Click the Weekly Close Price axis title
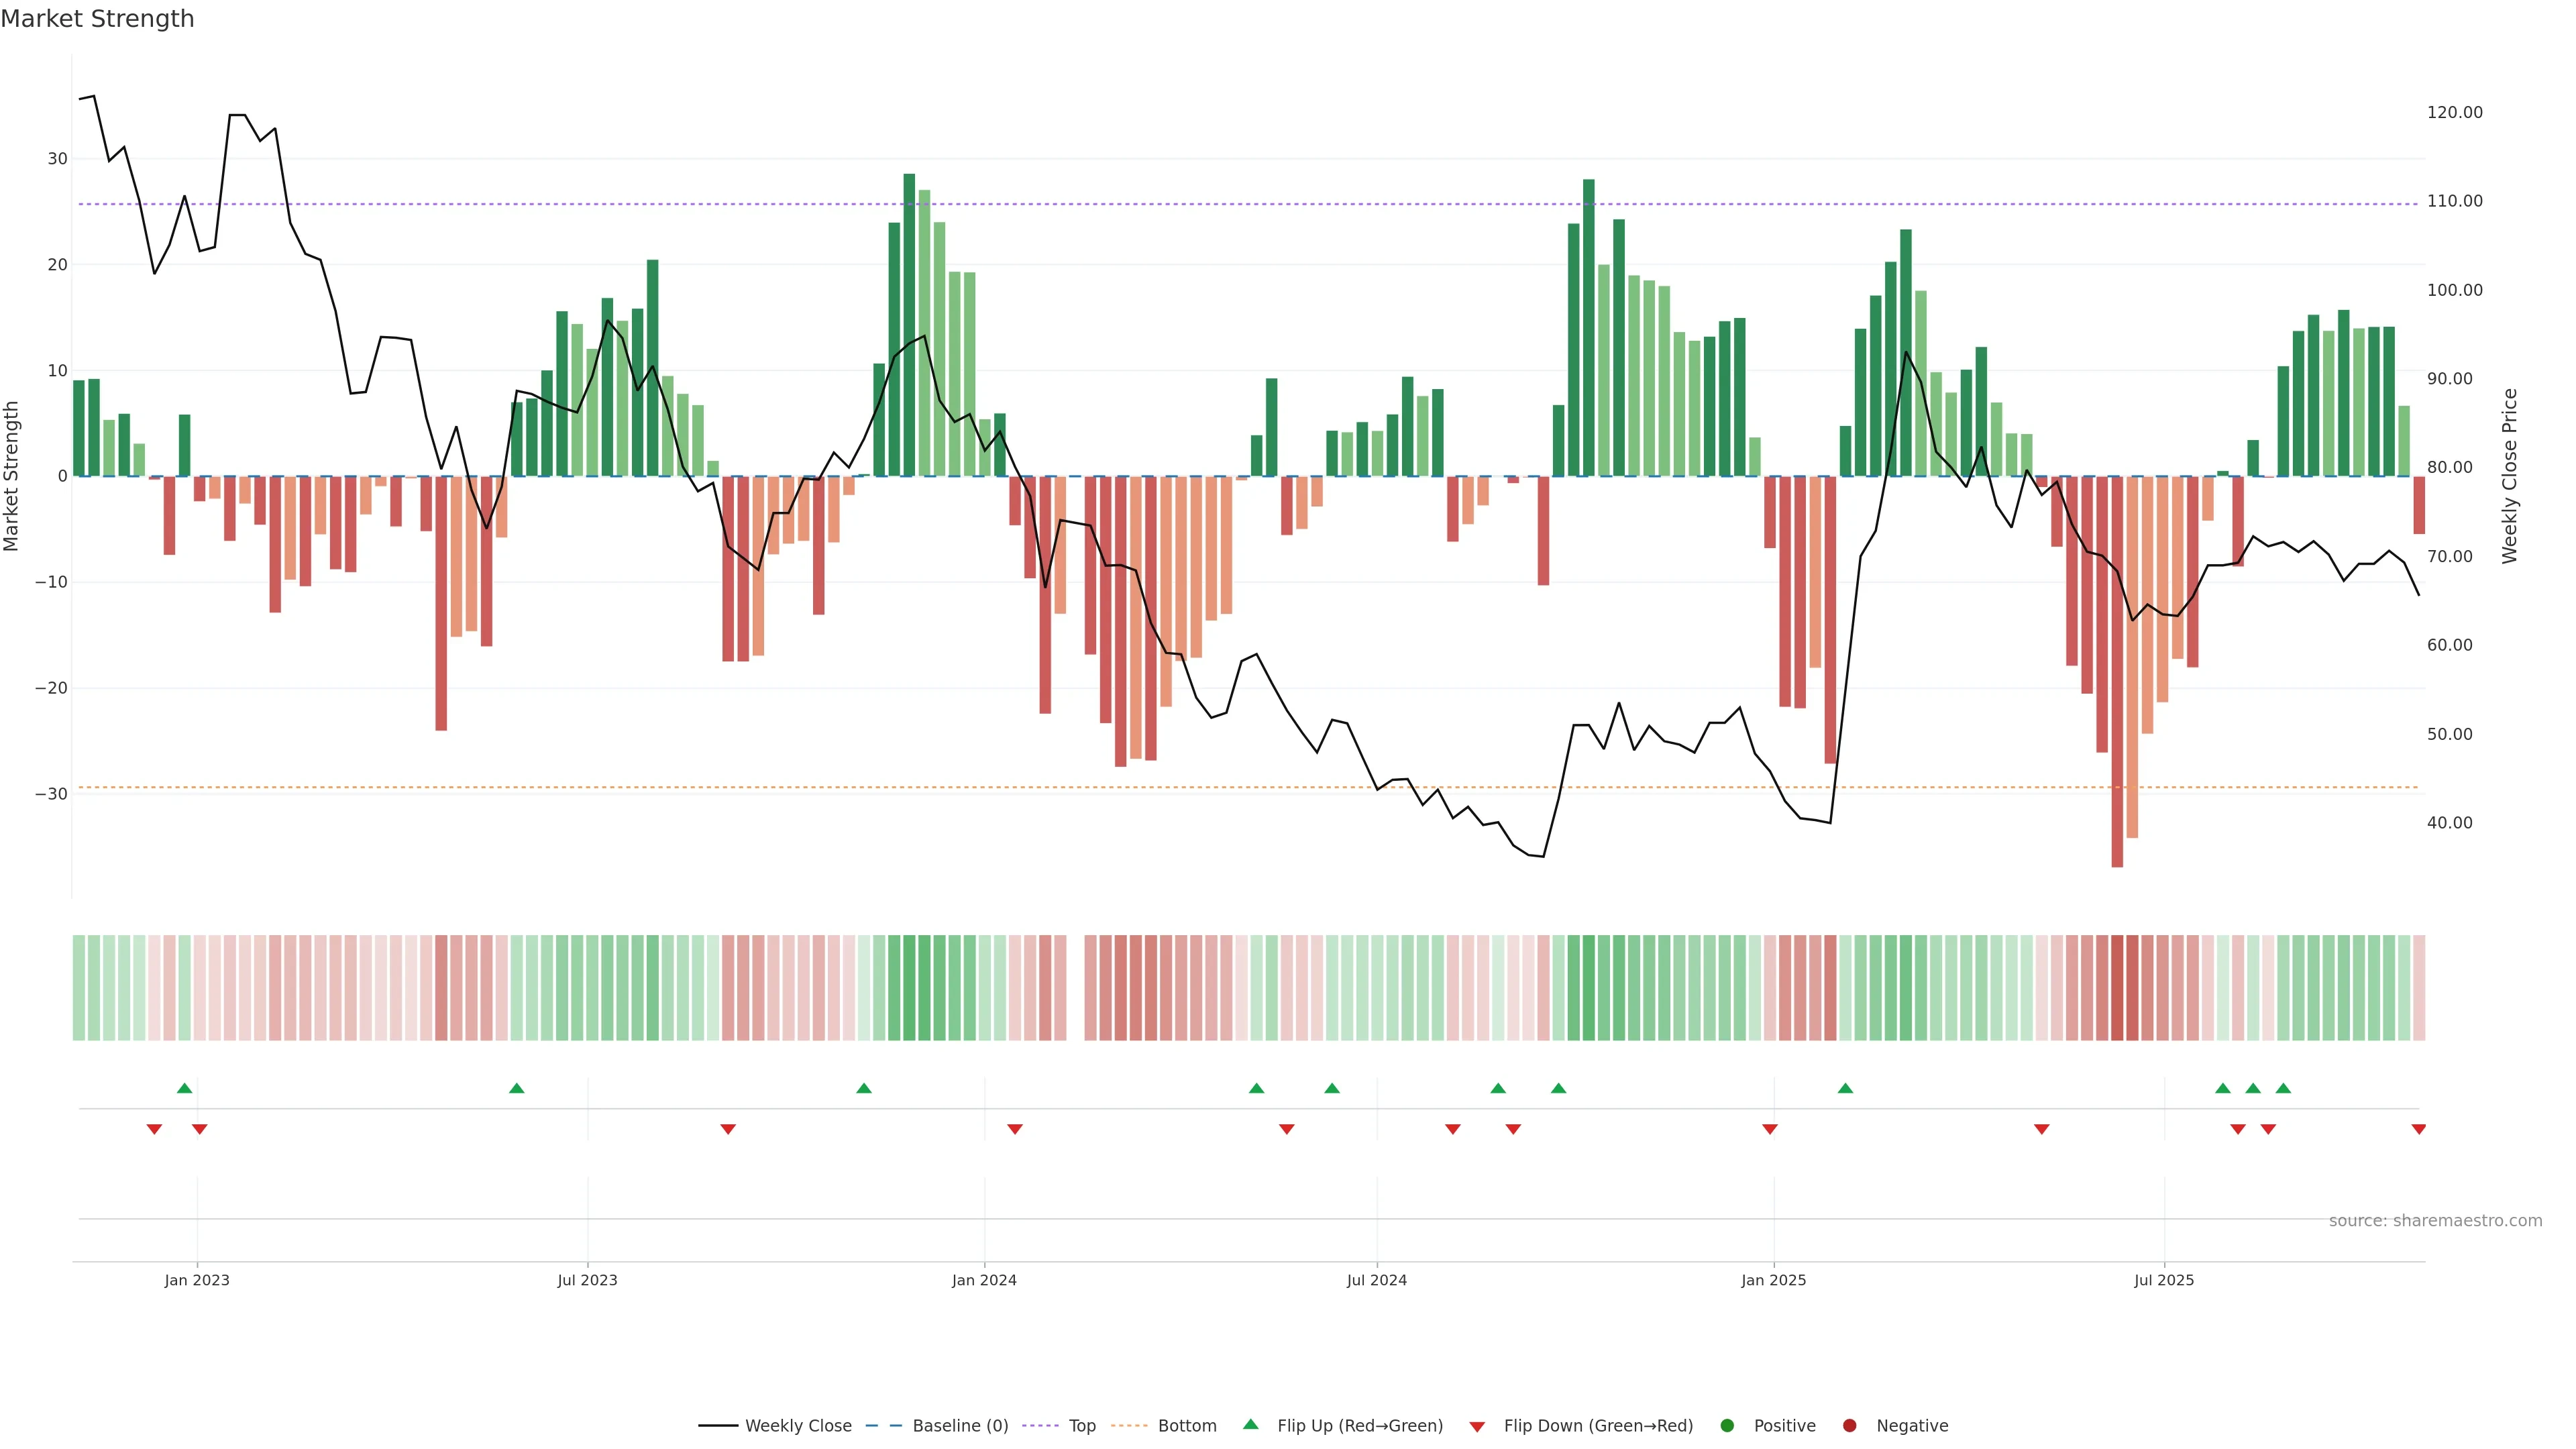 point(2509,476)
